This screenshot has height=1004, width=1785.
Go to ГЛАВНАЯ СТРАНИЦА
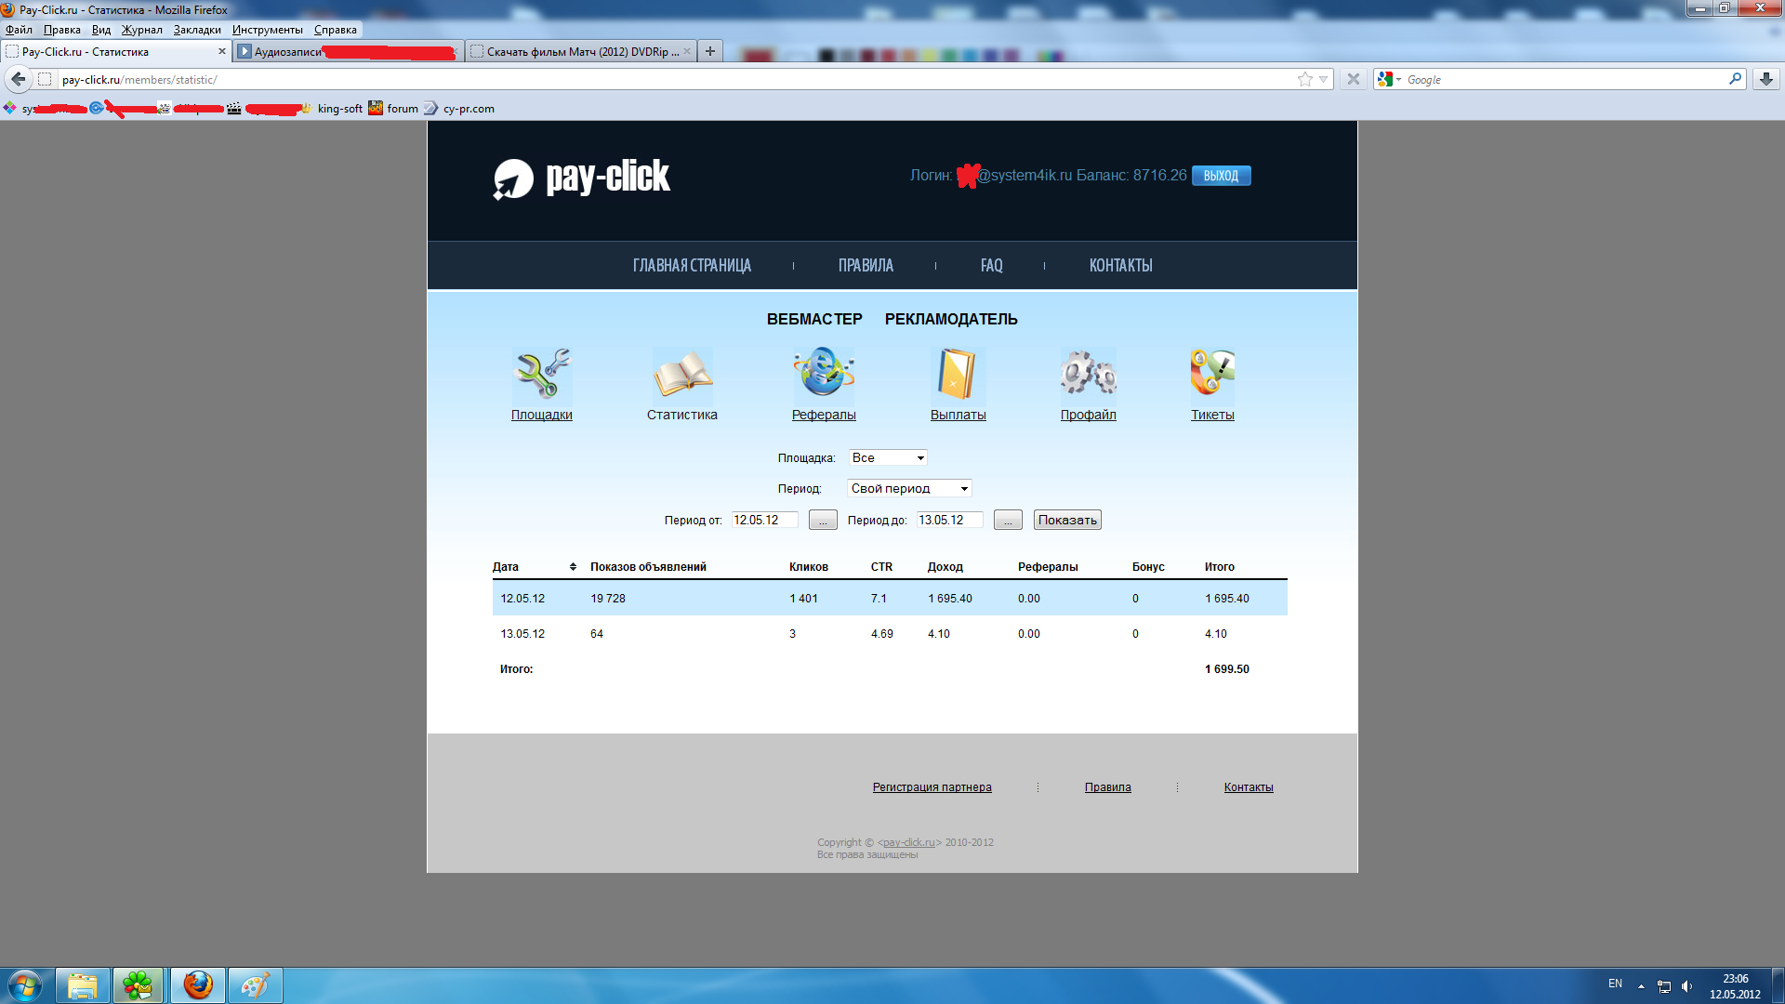(x=692, y=266)
